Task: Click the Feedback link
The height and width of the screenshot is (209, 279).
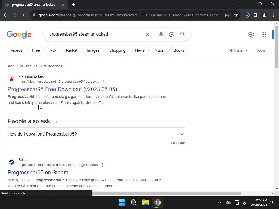Action: point(178,143)
